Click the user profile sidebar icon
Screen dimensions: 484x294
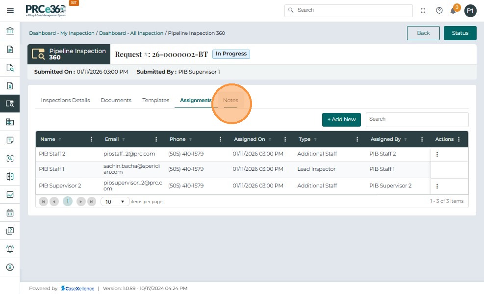click(10, 267)
